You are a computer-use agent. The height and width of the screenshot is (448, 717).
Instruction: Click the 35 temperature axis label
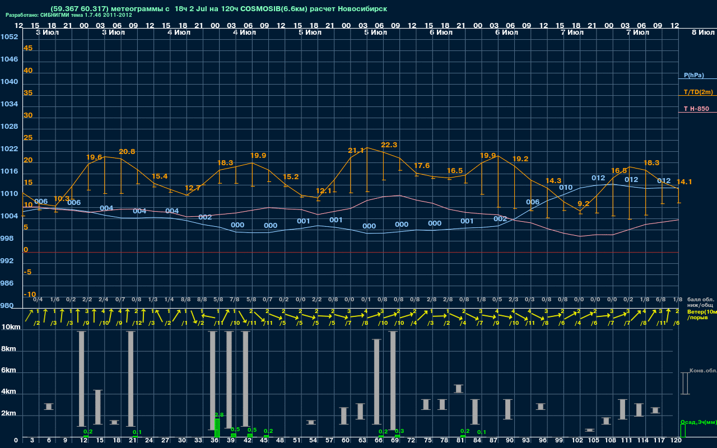(28, 93)
